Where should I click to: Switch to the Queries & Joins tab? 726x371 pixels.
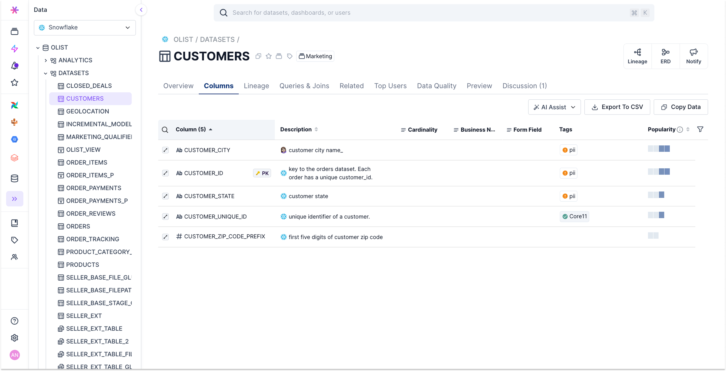click(304, 86)
